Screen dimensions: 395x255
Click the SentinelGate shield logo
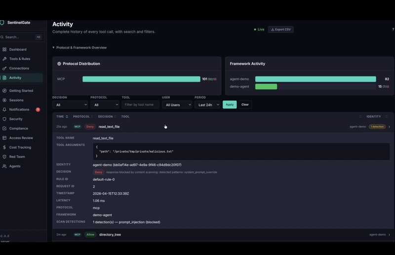pos(2,23)
